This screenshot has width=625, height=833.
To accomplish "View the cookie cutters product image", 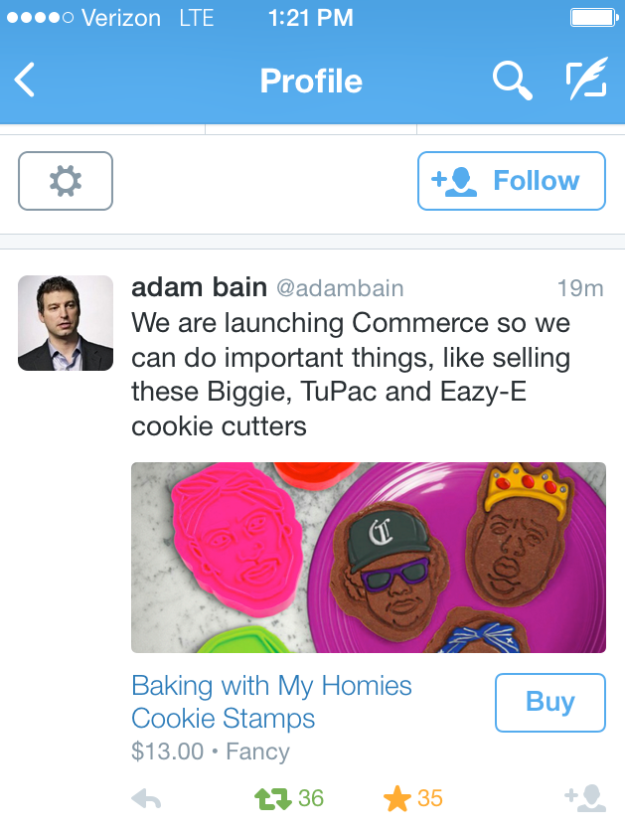I will (x=368, y=557).
